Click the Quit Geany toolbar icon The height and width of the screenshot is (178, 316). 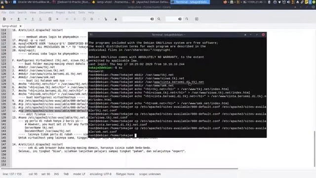[x=197, y=19]
